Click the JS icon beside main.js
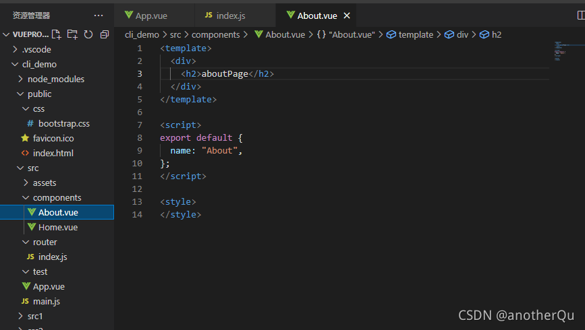Viewport: 585px width, 330px height. tap(25, 301)
